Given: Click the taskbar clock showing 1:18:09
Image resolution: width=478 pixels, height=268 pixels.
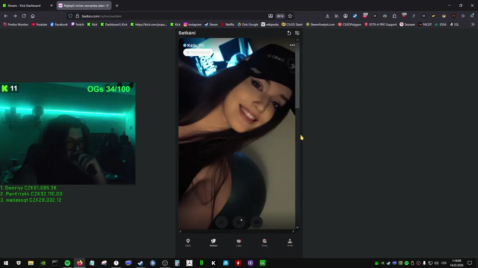Looking at the screenshot, I should point(456,263).
